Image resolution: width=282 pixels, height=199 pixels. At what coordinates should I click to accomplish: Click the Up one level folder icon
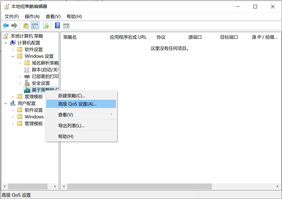tap(26, 25)
